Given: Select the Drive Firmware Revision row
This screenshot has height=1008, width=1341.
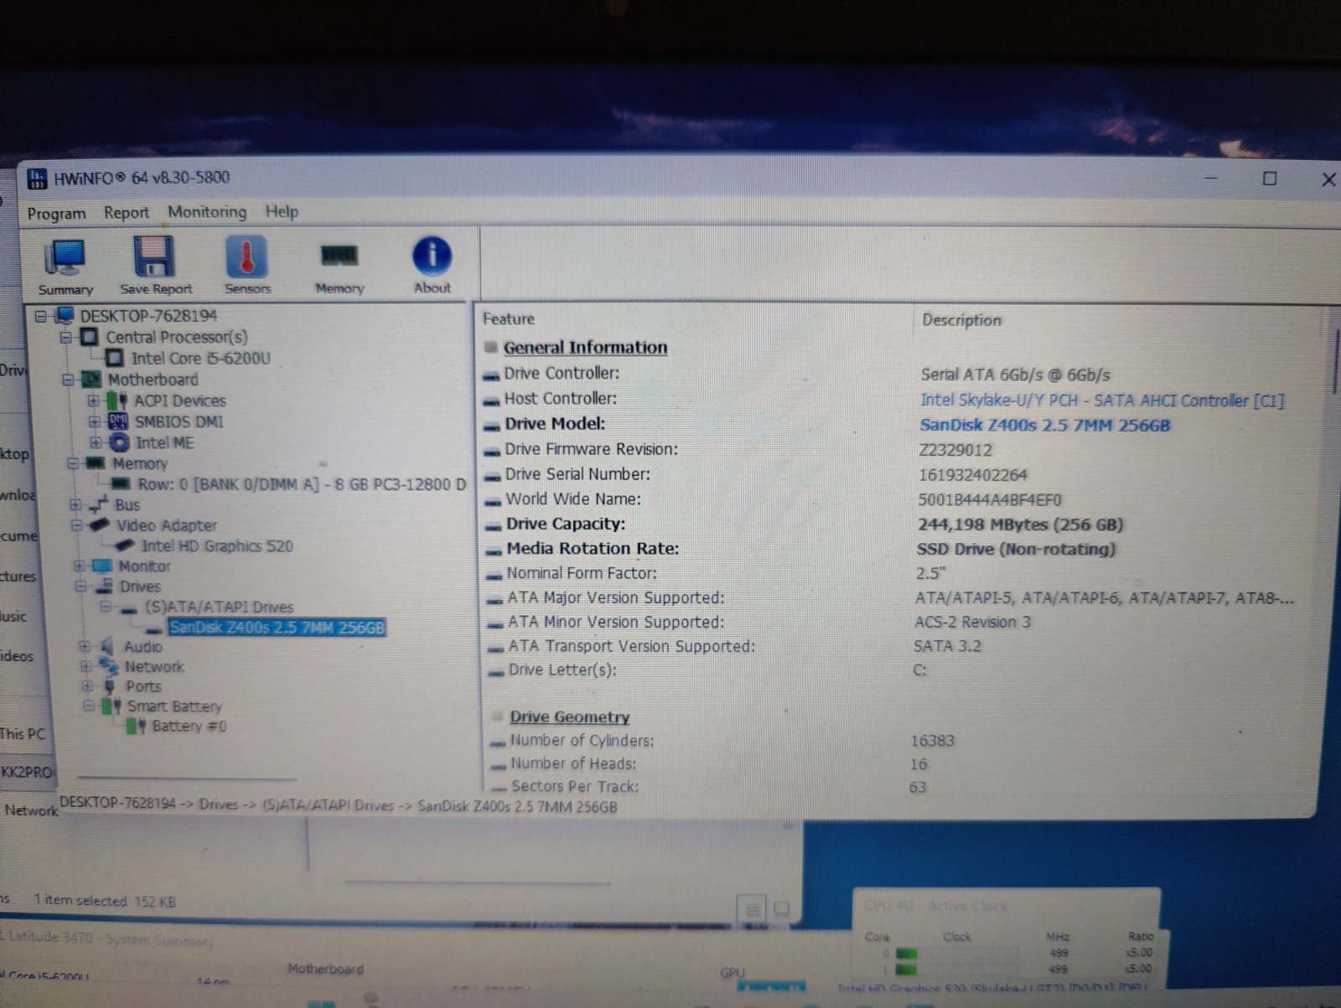Looking at the screenshot, I should (888, 449).
